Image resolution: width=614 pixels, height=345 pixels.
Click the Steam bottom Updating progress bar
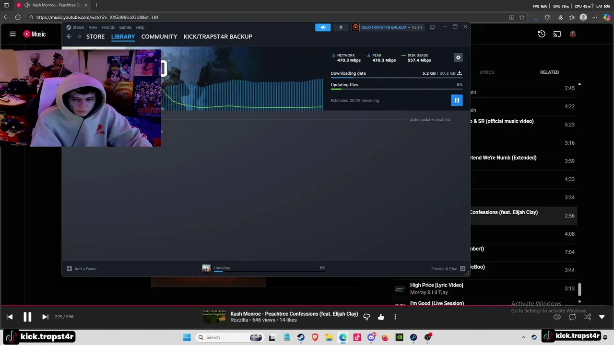click(270, 271)
